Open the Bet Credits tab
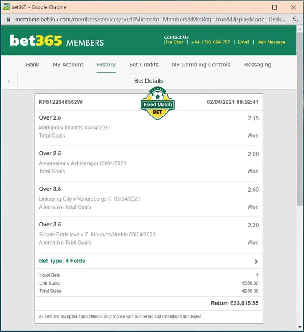The height and width of the screenshot is (332, 304). (144, 65)
